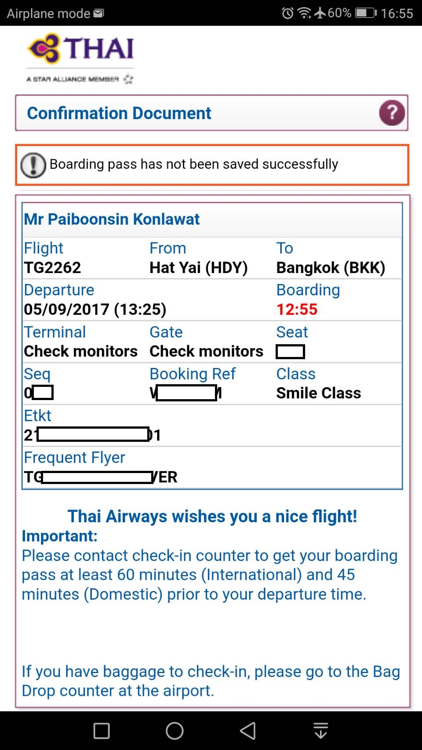The width and height of the screenshot is (422, 750).
Task: Tap the red boarding time 12:55
Action: point(297,309)
